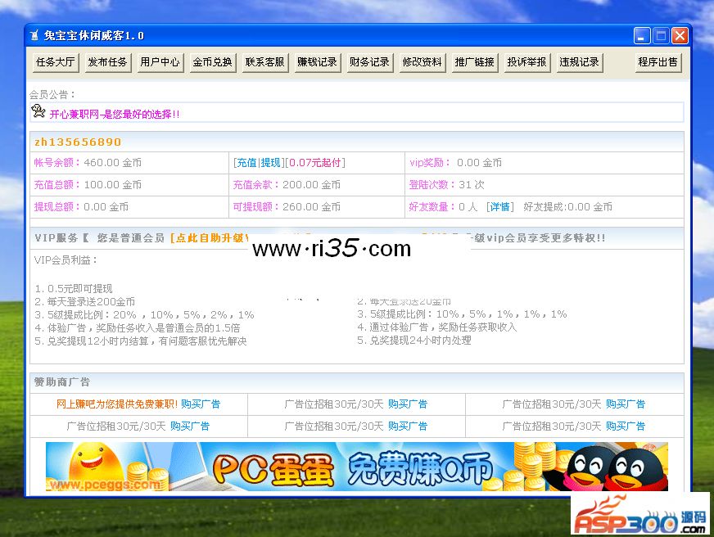Select 金币兑换 coin exchange

(x=212, y=62)
